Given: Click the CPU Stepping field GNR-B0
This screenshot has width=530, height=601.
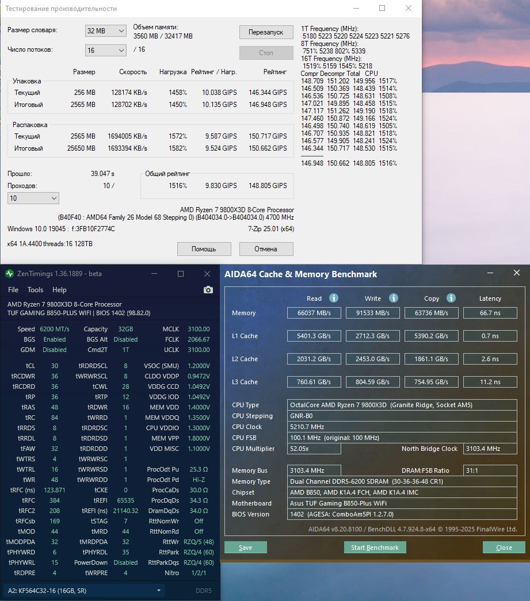Looking at the screenshot, I should point(402,416).
